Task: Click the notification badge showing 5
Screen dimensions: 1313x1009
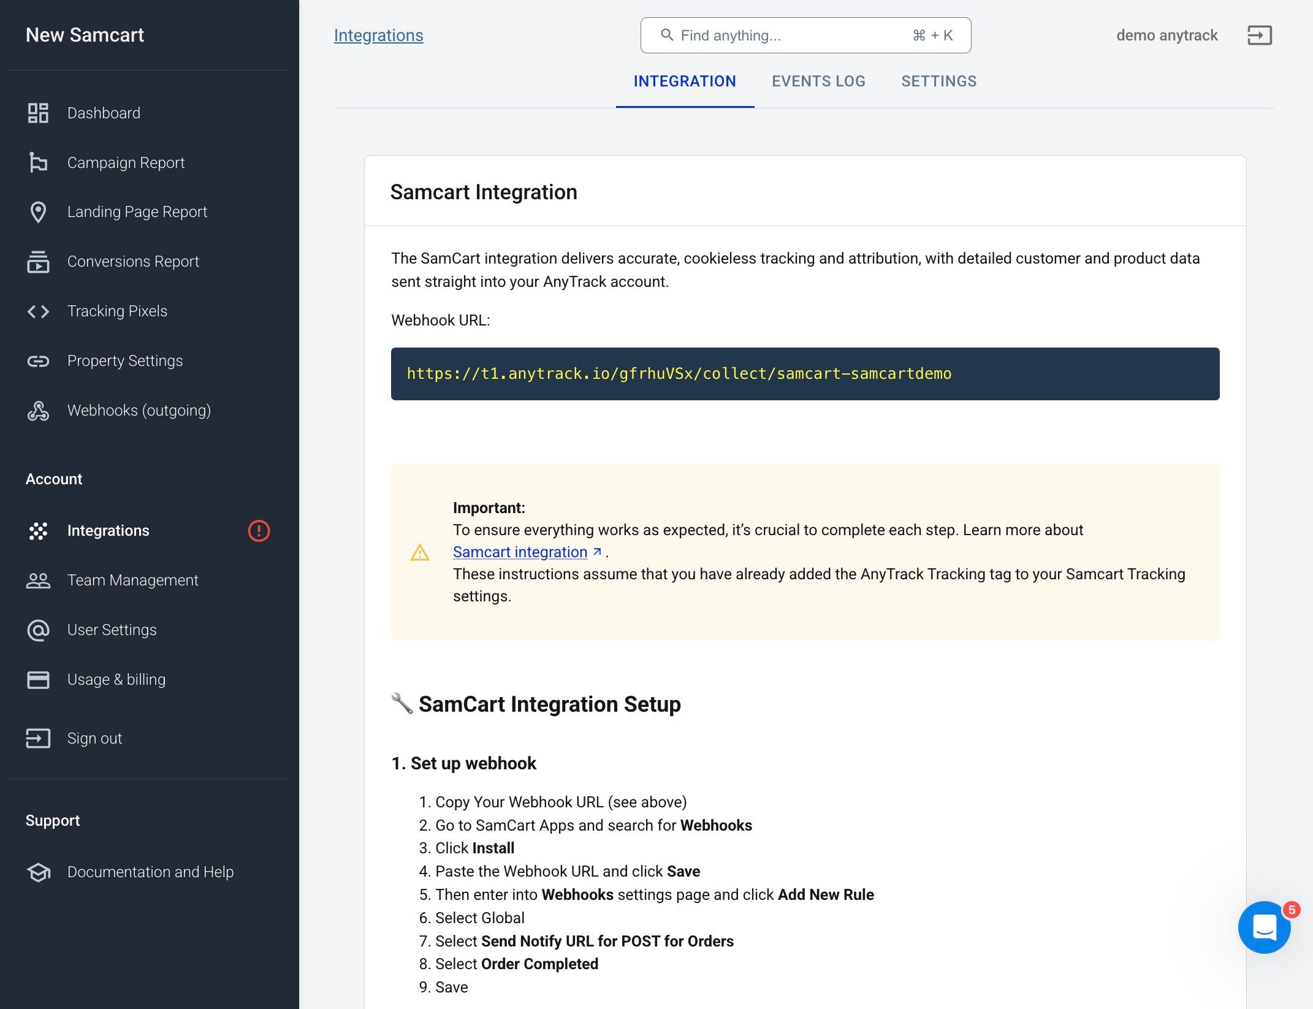Action: [1292, 910]
